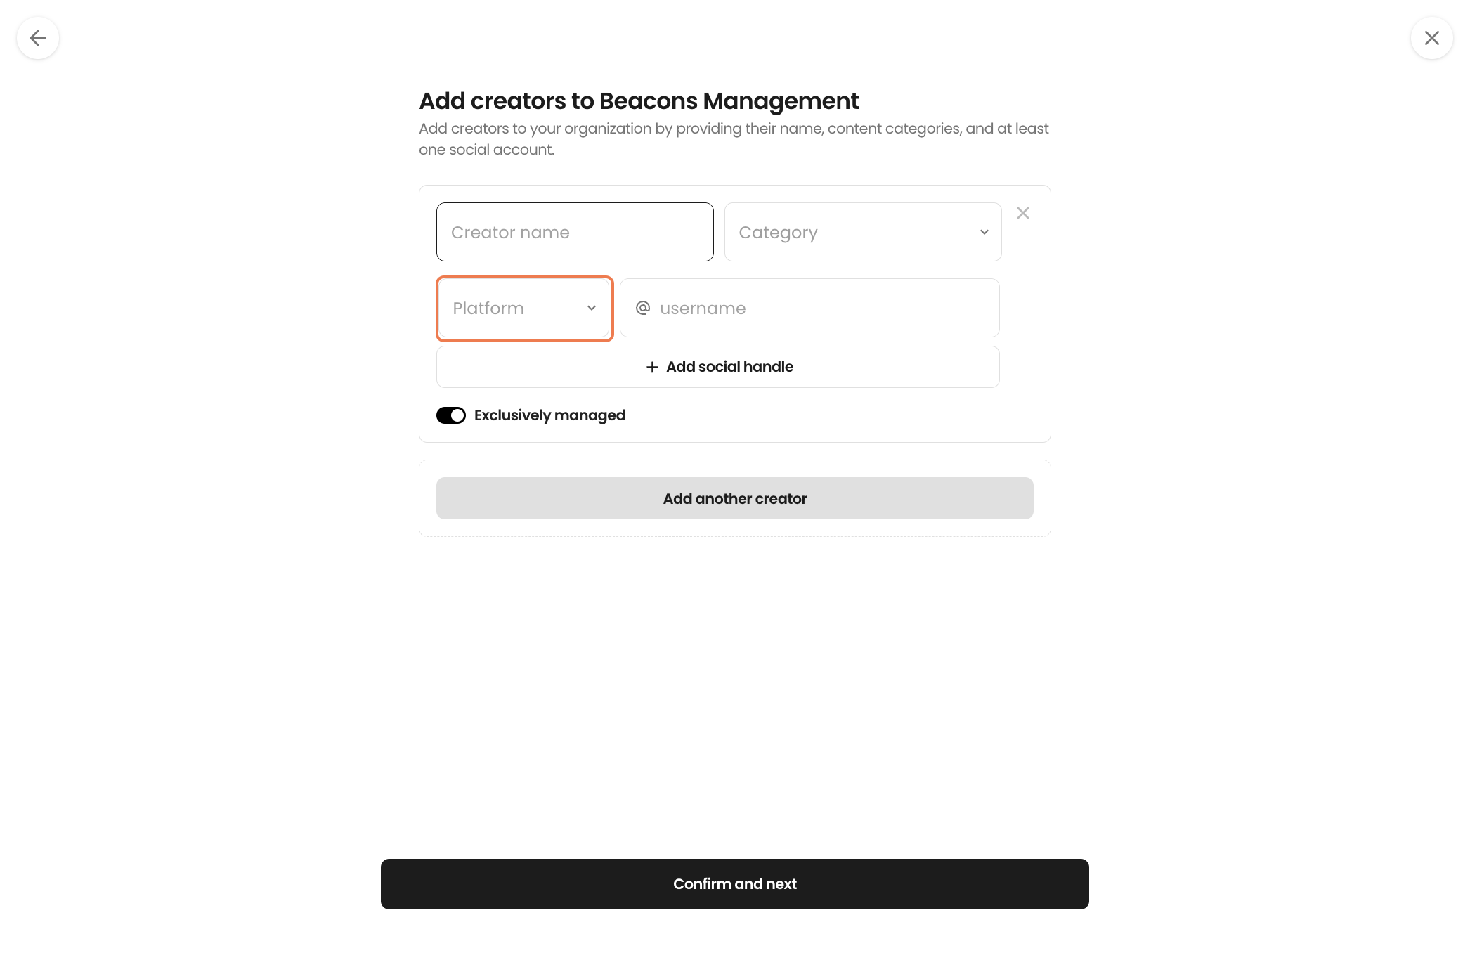The image size is (1470, 960).
Task: Click plus icon beside Add social handle
Action: point(652,367)
